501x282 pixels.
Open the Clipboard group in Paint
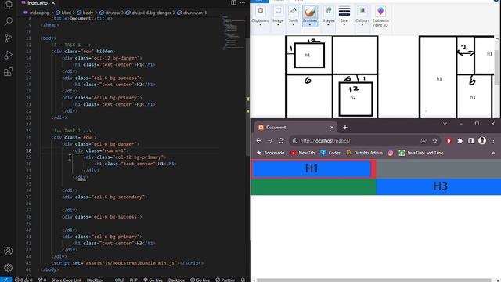point(261,16)
